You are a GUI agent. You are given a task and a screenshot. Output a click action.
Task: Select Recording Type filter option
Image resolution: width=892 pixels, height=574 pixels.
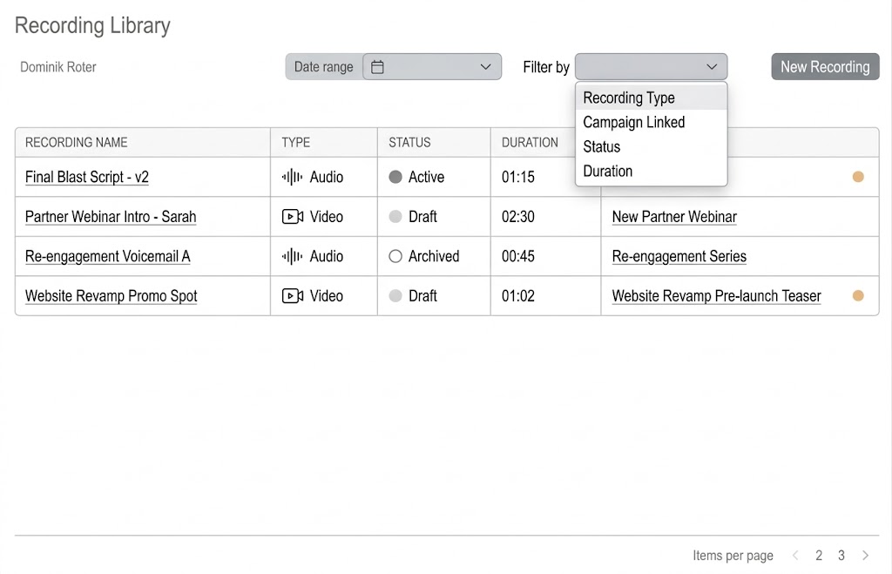tap(651, 98)
